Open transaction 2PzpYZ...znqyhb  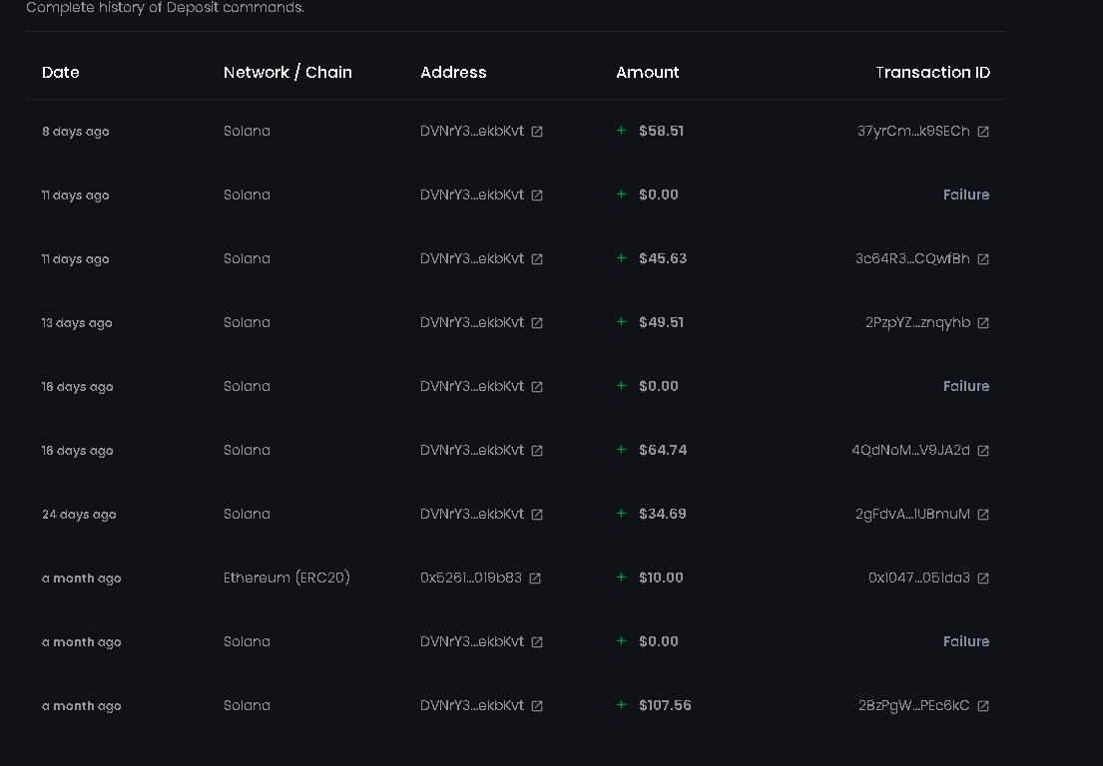(x=918, y=322)
